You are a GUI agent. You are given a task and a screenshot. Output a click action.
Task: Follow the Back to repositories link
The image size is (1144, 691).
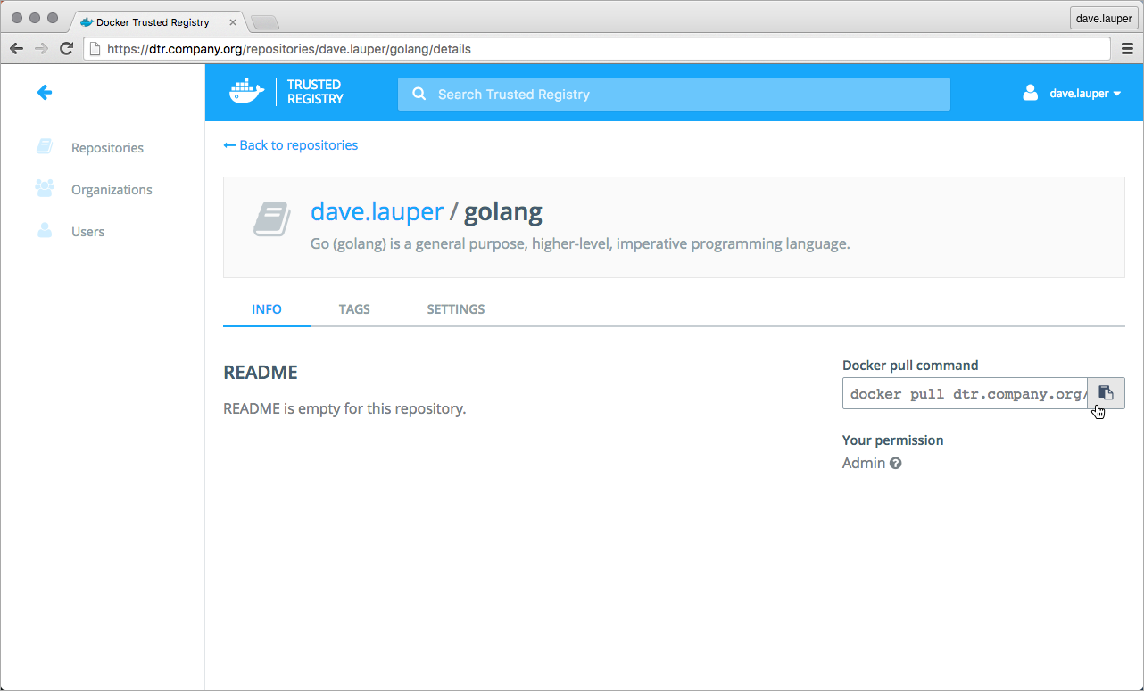[x=291, y=145]
